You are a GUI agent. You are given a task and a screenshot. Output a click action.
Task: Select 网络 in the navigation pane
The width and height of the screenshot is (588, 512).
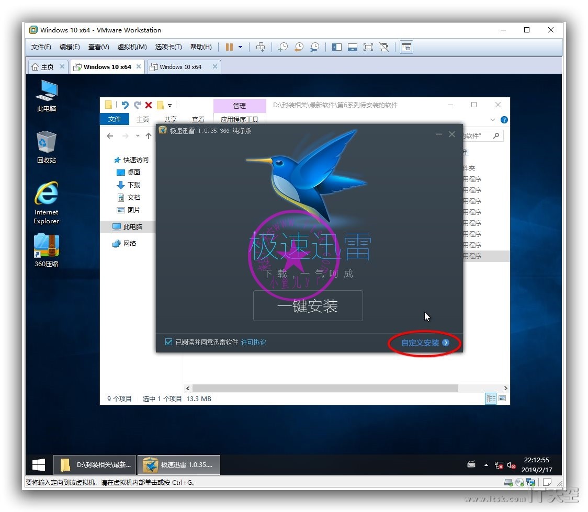[x=125, y=244]
